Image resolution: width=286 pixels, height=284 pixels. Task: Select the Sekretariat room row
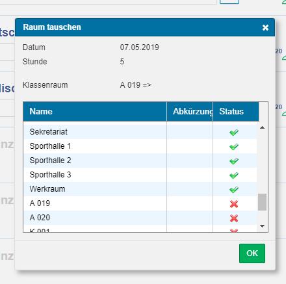coord(140,132)
